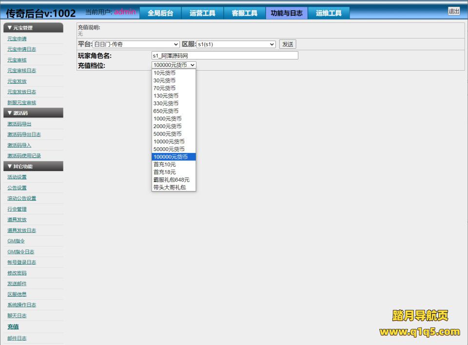The image size is (468, 345).
Task: Switch to 运营工具 tab
Action: pos(202,13)
